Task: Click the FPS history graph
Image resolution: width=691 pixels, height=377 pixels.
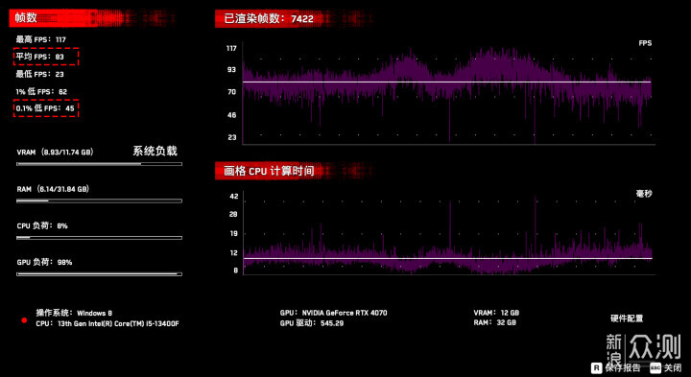Action: point(448,93)
